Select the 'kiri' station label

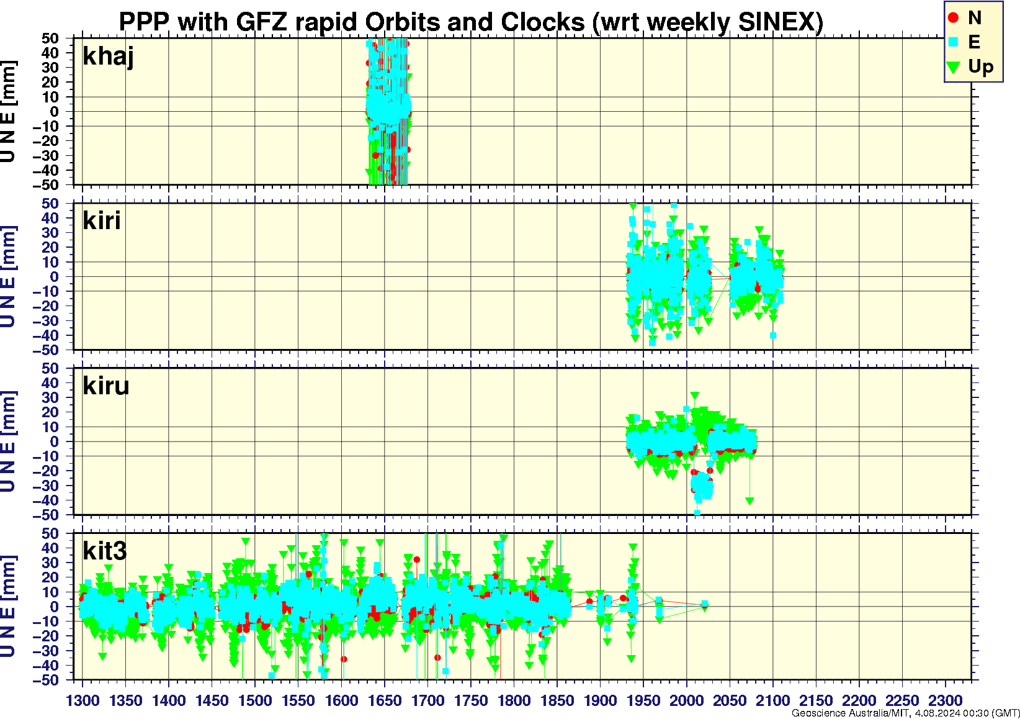(x=102, y=220)
